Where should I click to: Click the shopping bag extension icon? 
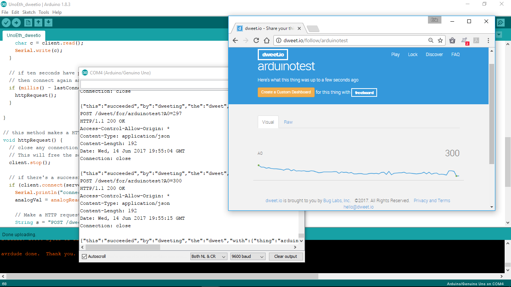(452, 40)
